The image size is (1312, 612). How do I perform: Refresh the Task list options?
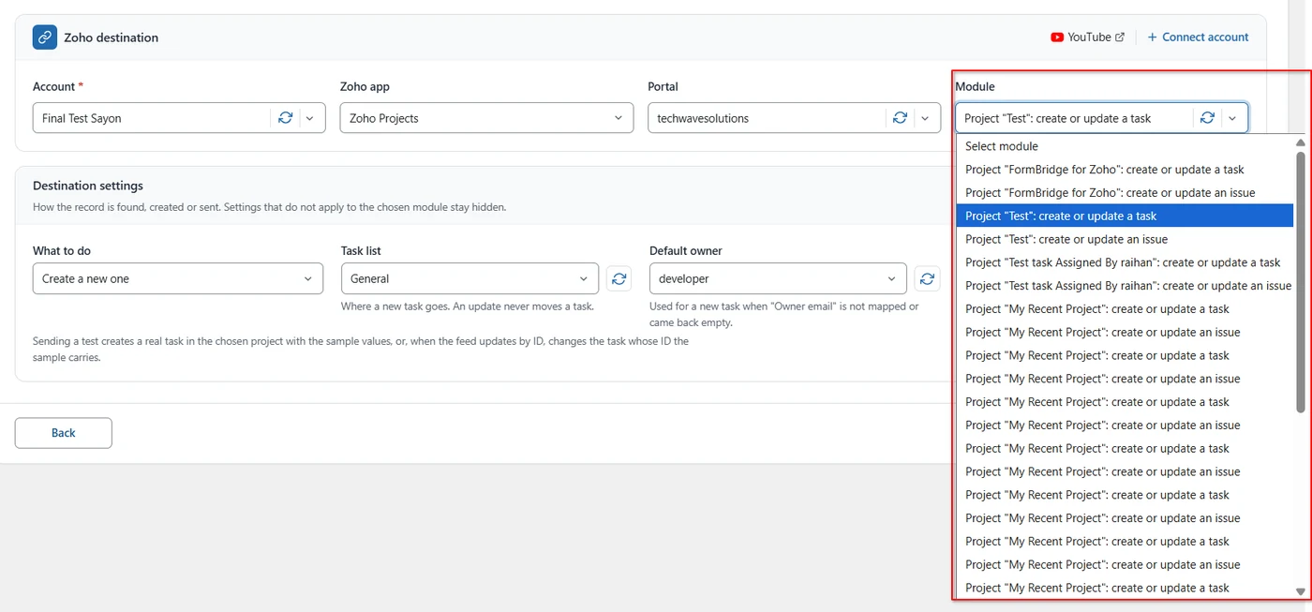point(619,278)
